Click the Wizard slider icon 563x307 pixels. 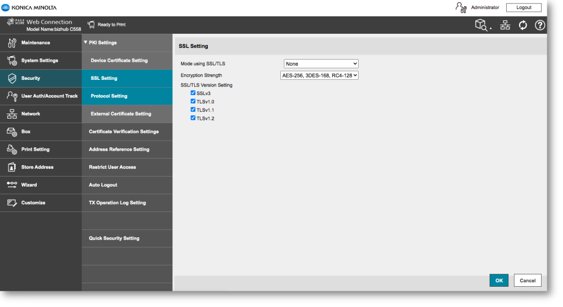pyautogui.click(x=12, y=184)
